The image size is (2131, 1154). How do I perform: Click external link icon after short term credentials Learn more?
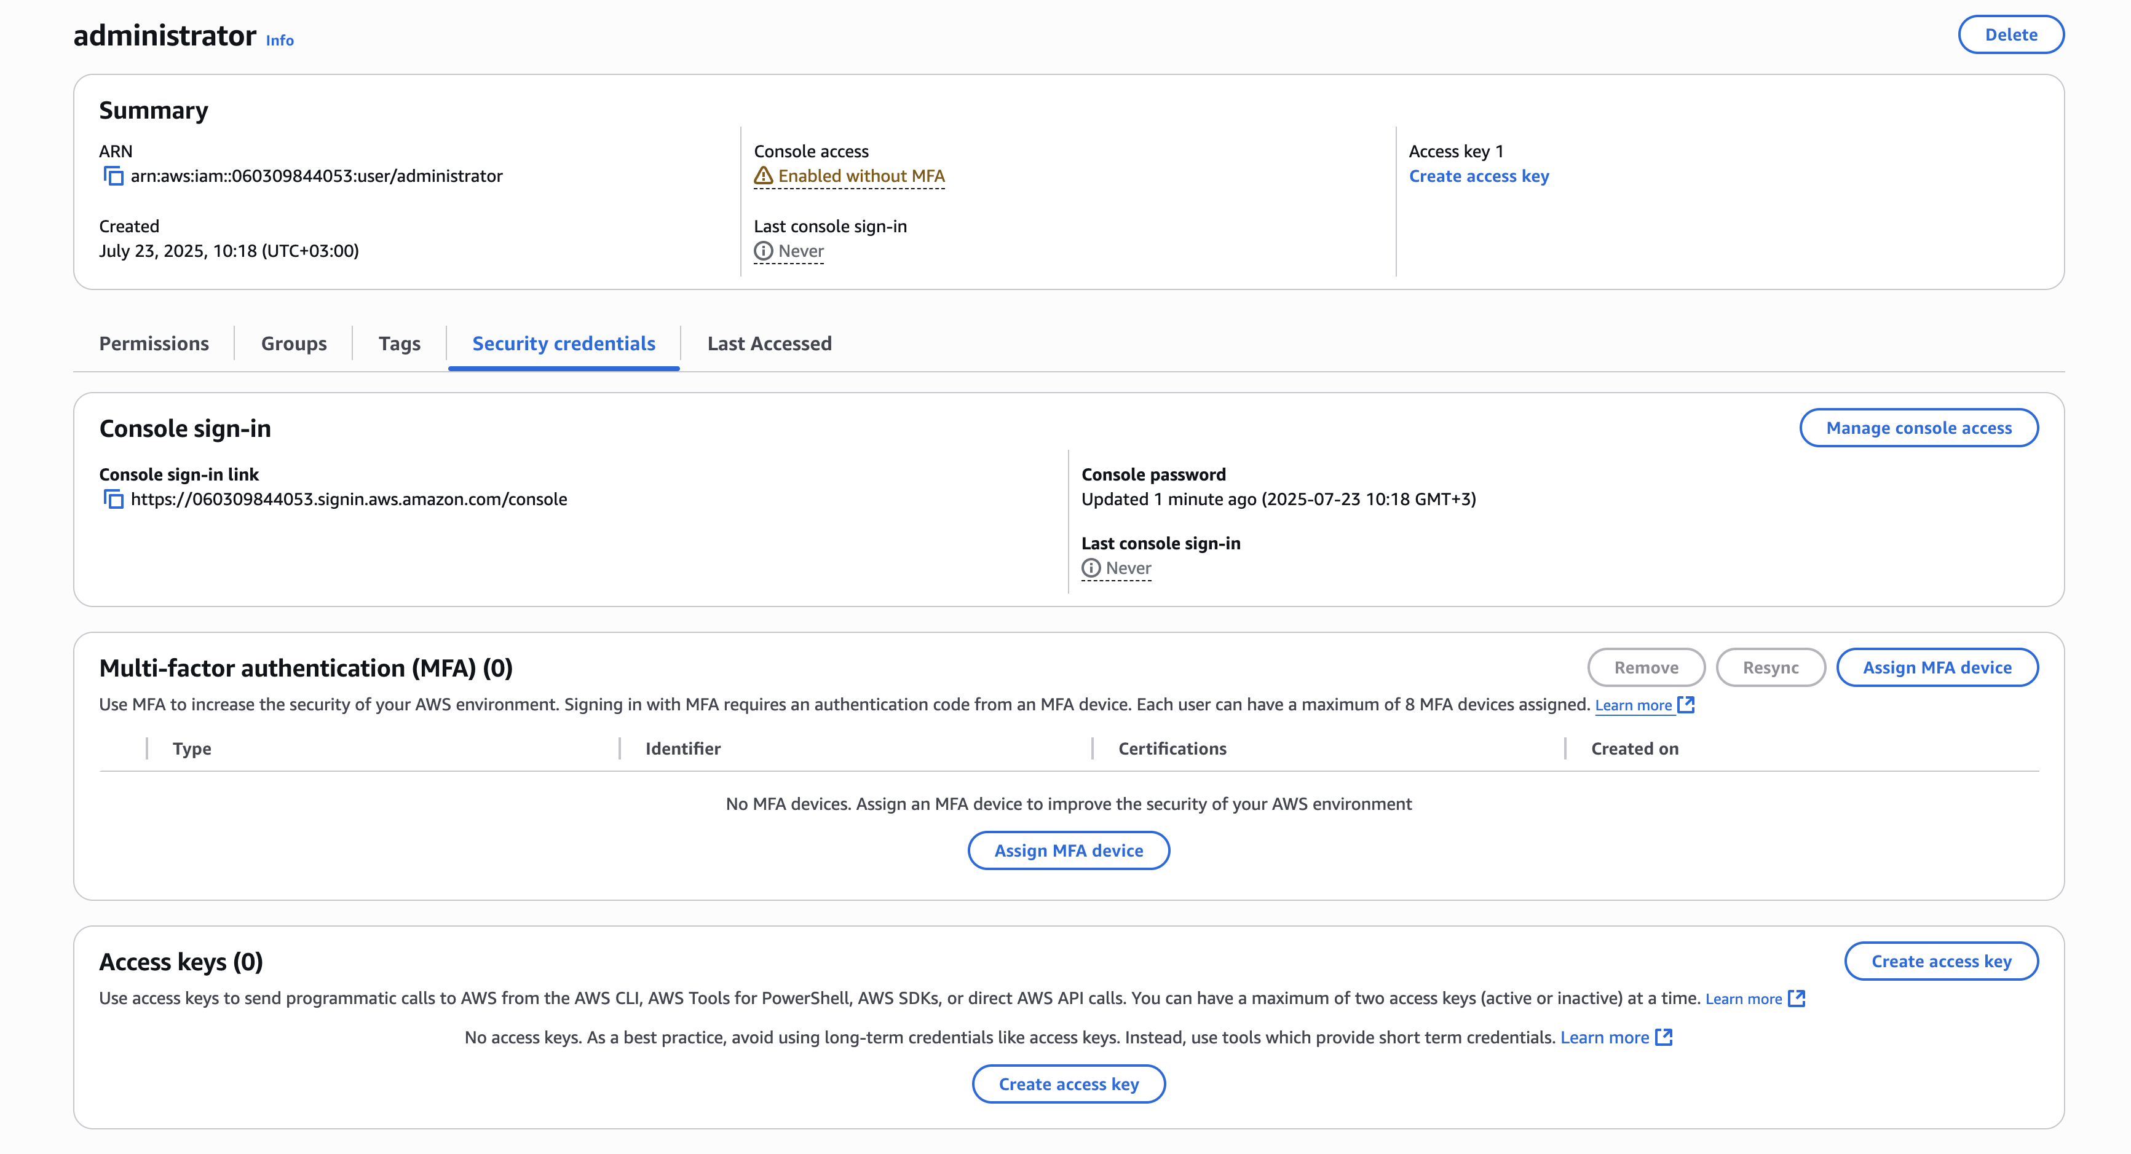coord(1664,1037)
